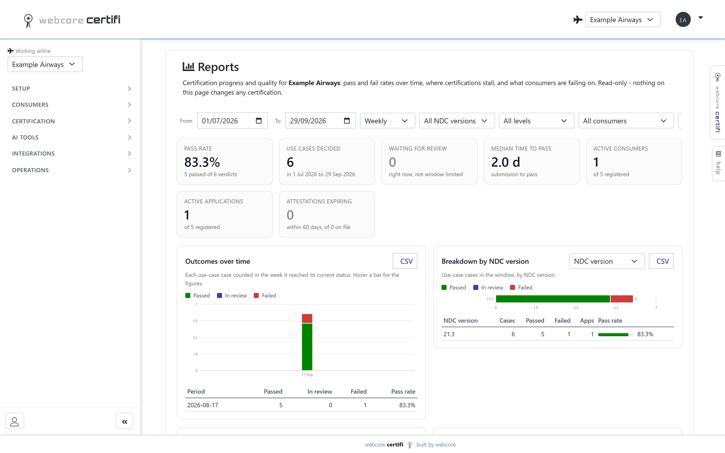Open the sidebar Working airline dropdown

[45, 64]
